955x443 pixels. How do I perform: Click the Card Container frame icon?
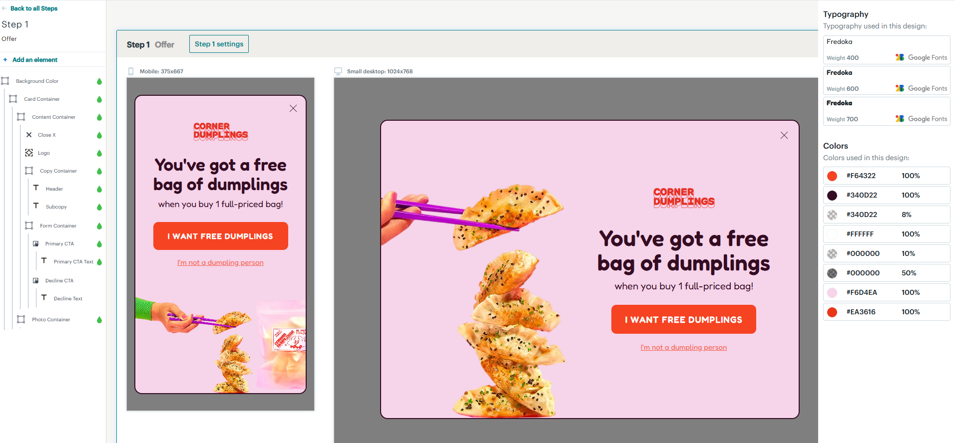click(13, 99)
